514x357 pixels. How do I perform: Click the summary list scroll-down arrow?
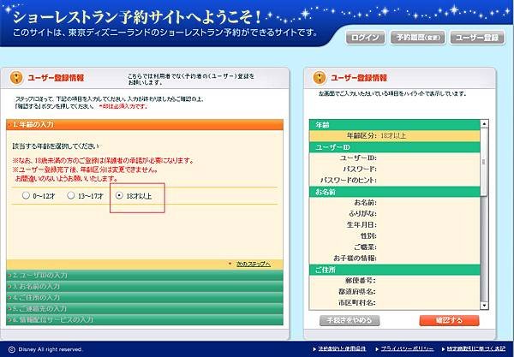tap(484, 306)
